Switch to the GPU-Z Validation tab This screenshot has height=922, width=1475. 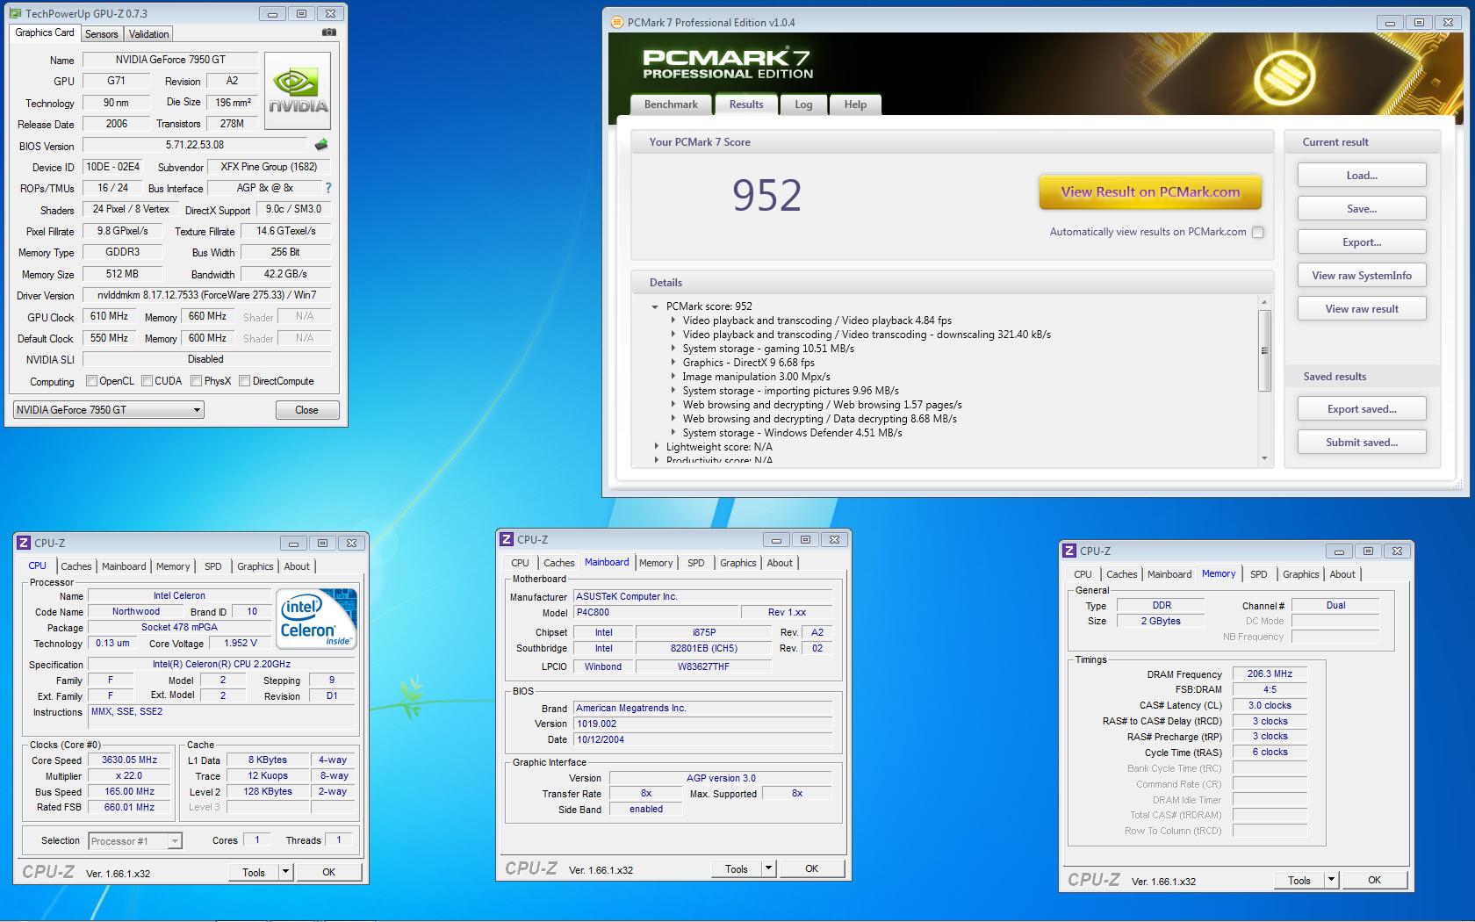(148, 34)
